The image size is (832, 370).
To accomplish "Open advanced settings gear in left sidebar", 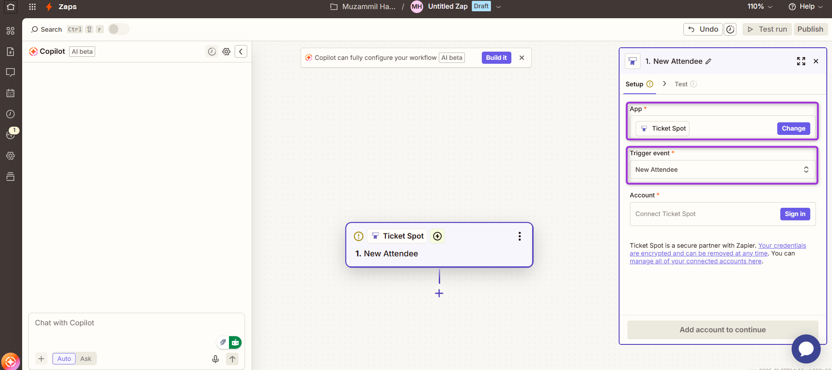I will tap(10, 156).
